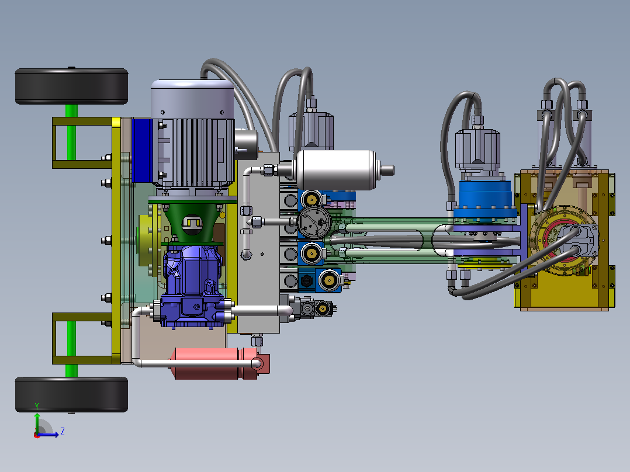Click the Z axis label of the triad
This screenshot has height=472, width=630.
click(63, 432)
